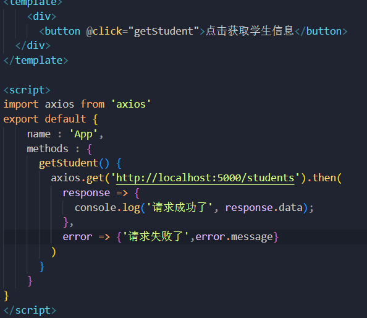This screenshot has height=318, width=367.
Task: Click the @click attribute in button tag
Action: (x=104, y=32)
